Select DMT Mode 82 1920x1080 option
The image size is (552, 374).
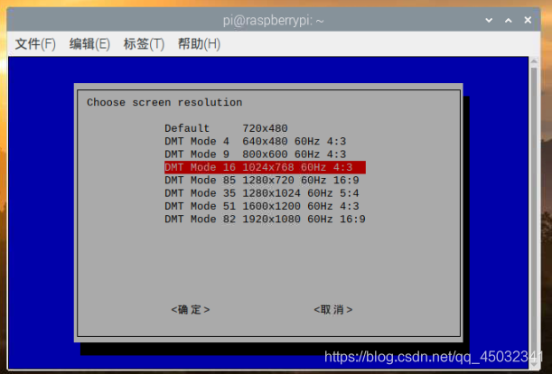265,220
